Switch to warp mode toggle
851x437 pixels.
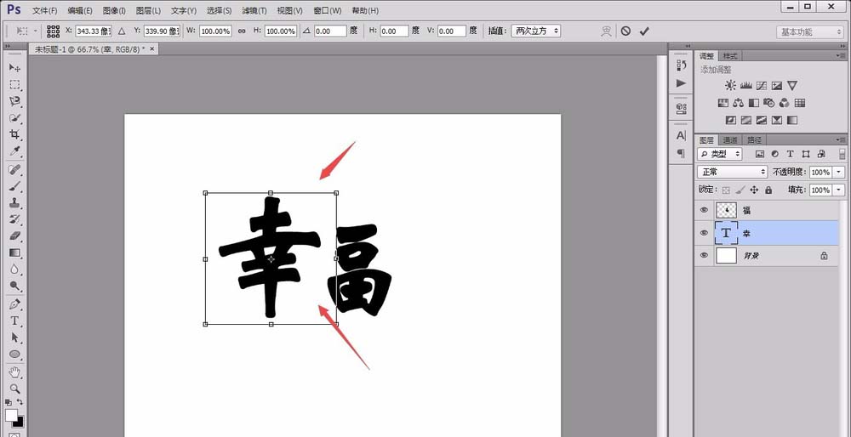point(606,31)
